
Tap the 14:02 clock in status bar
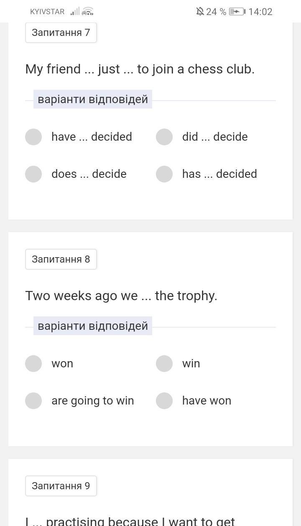point(260,12)
